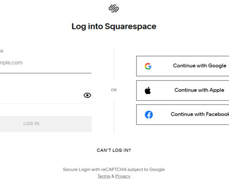The image size is (229, 191).
Task: Click the blue Facebook logo icon
Action: tap(149, 115)
